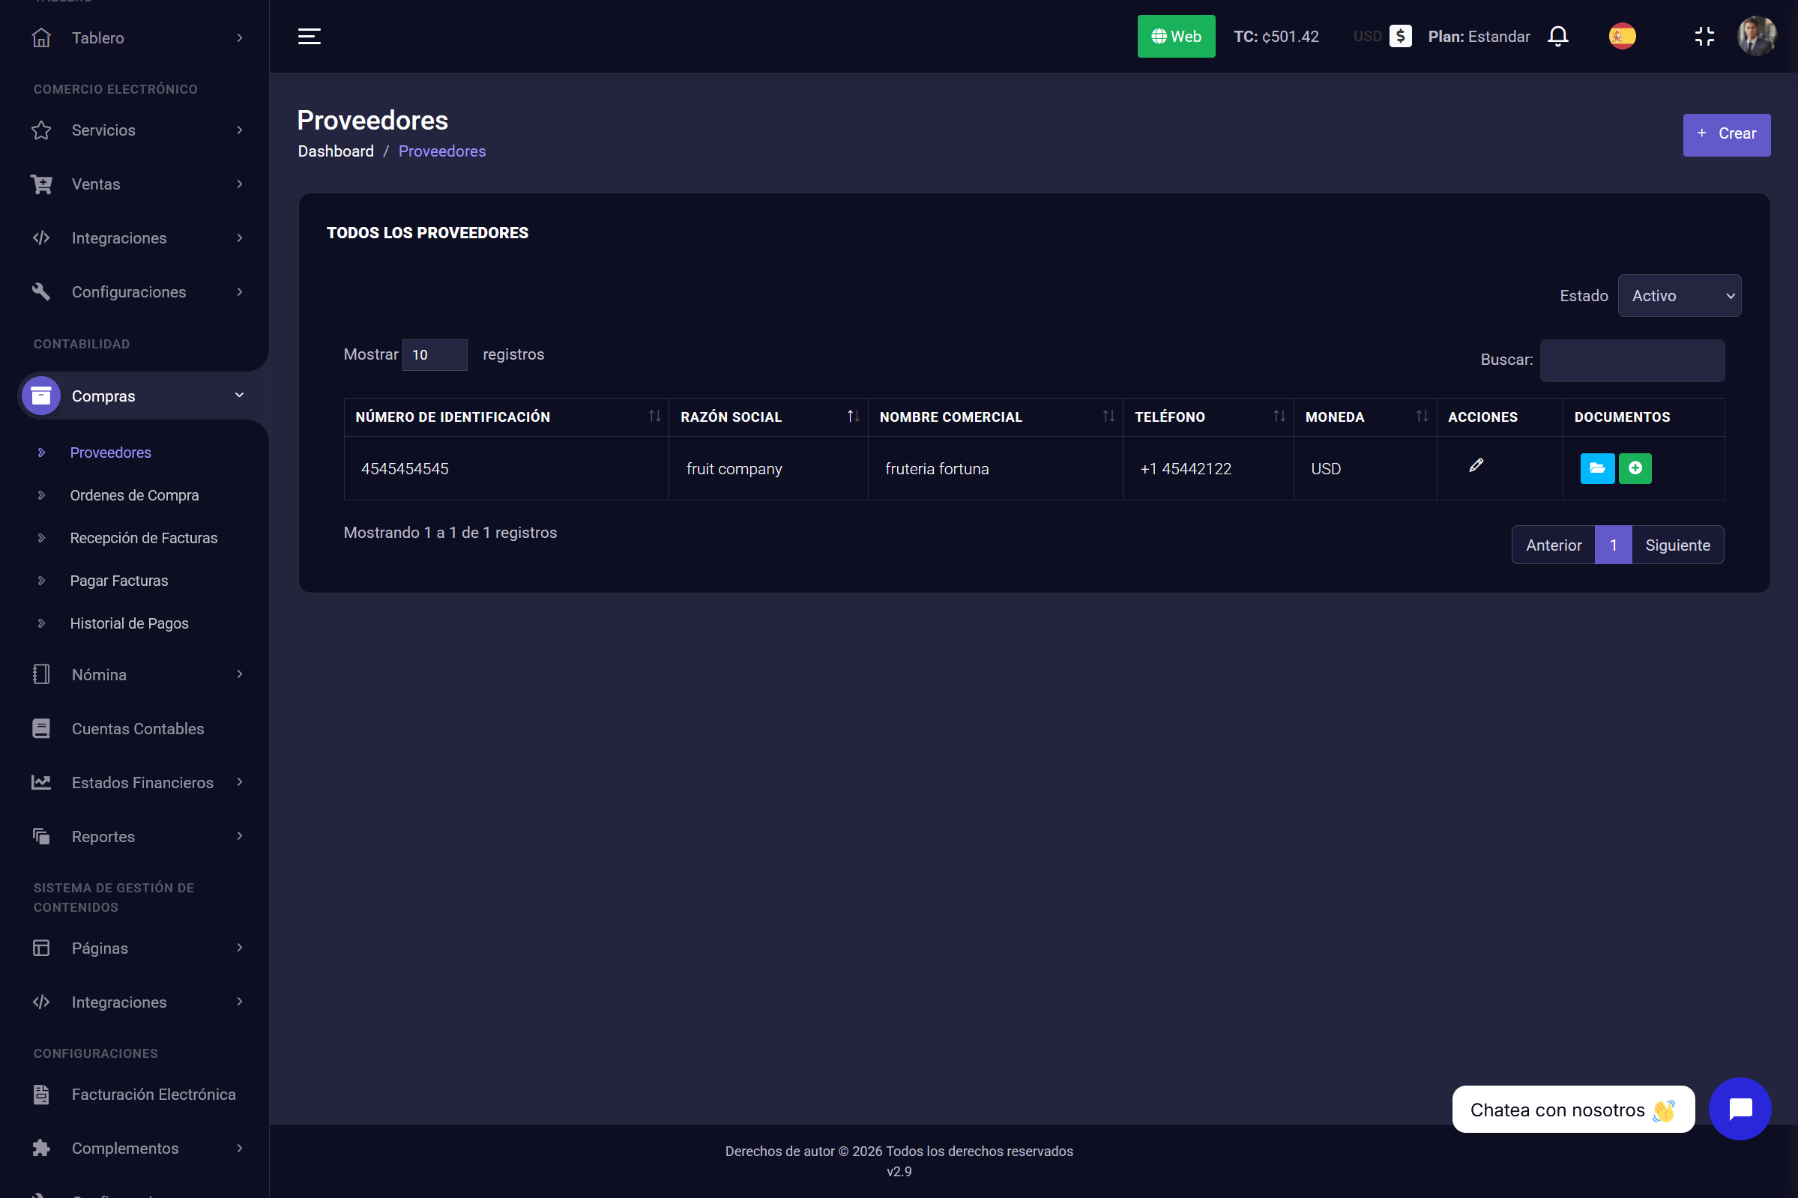This screenshot has height=1198, width=1798.
Task: Open the chat bubble widget
Action: point(1739,1109)
